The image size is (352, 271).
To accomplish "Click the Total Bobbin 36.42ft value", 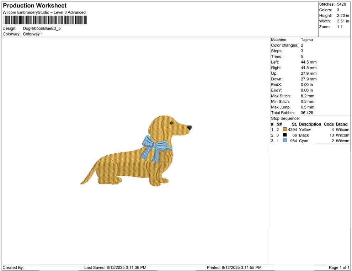I will (x=307, y=112).
